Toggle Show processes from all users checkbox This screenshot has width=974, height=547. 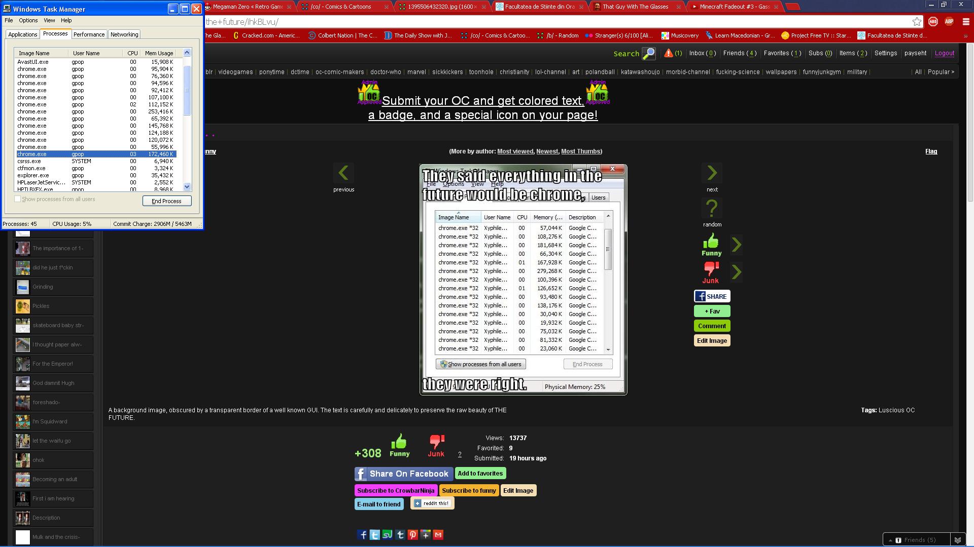[18, 199]
